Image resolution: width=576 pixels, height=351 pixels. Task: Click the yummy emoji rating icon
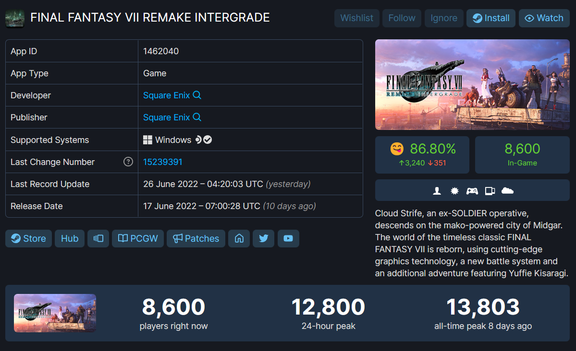click(x=397, y=149)
